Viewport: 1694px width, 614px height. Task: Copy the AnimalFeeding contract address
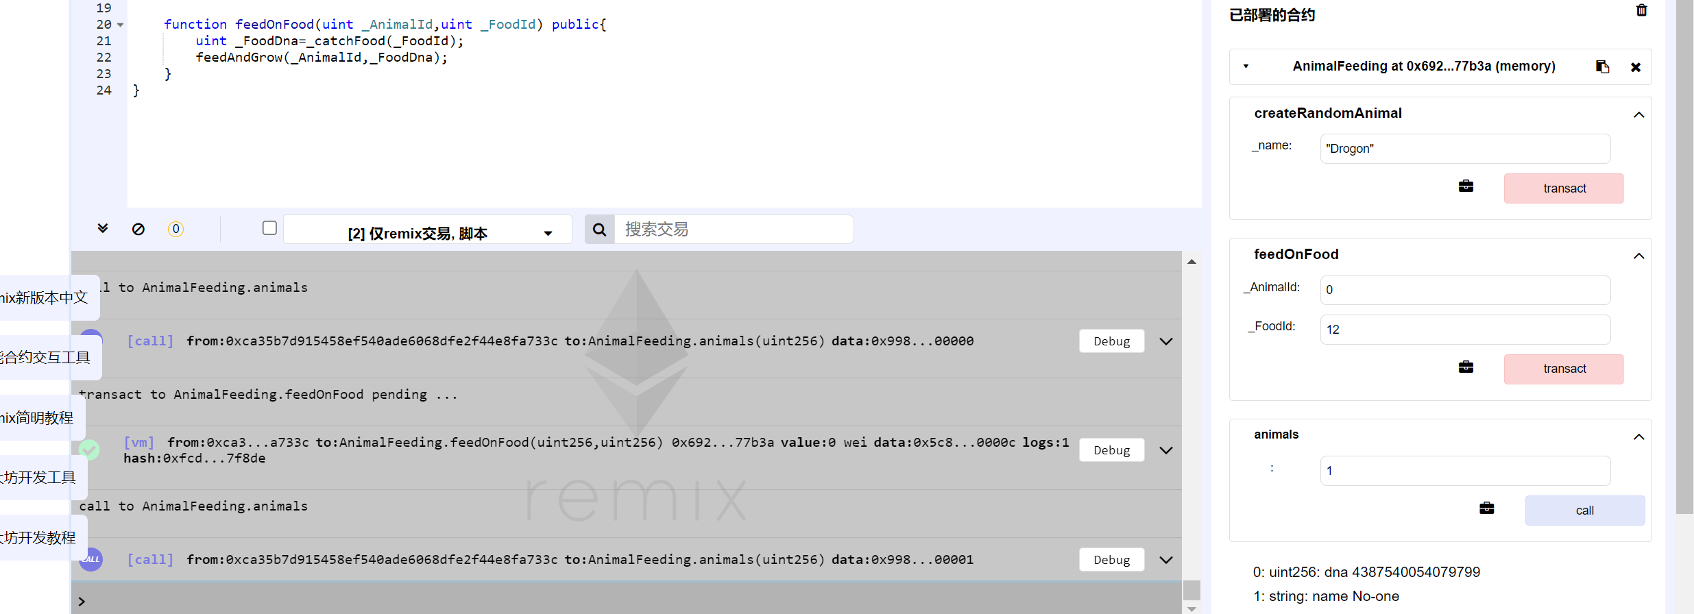coord(1602,66)
